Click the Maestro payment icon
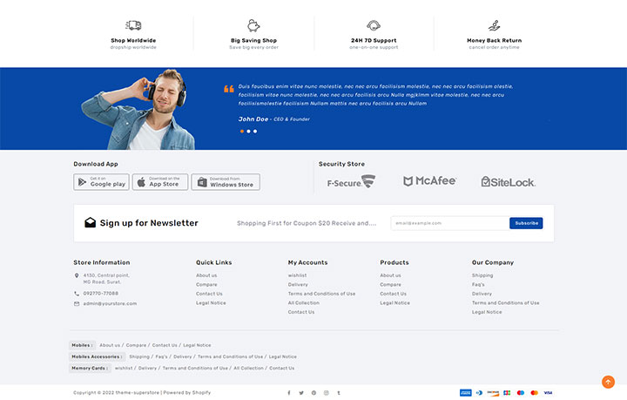 click(x=521, y=393)
